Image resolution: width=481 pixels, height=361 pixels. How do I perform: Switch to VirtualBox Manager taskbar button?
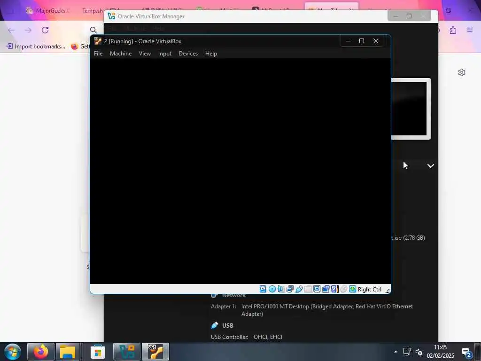point(127,352)
